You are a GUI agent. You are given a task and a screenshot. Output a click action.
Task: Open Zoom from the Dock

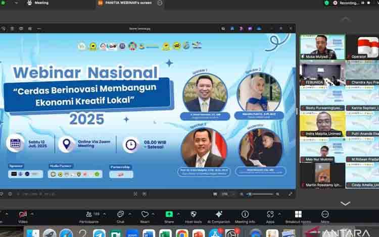pos(132,233)
